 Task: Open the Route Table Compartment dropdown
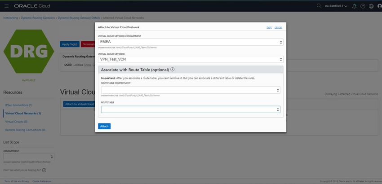coord(191,90)
